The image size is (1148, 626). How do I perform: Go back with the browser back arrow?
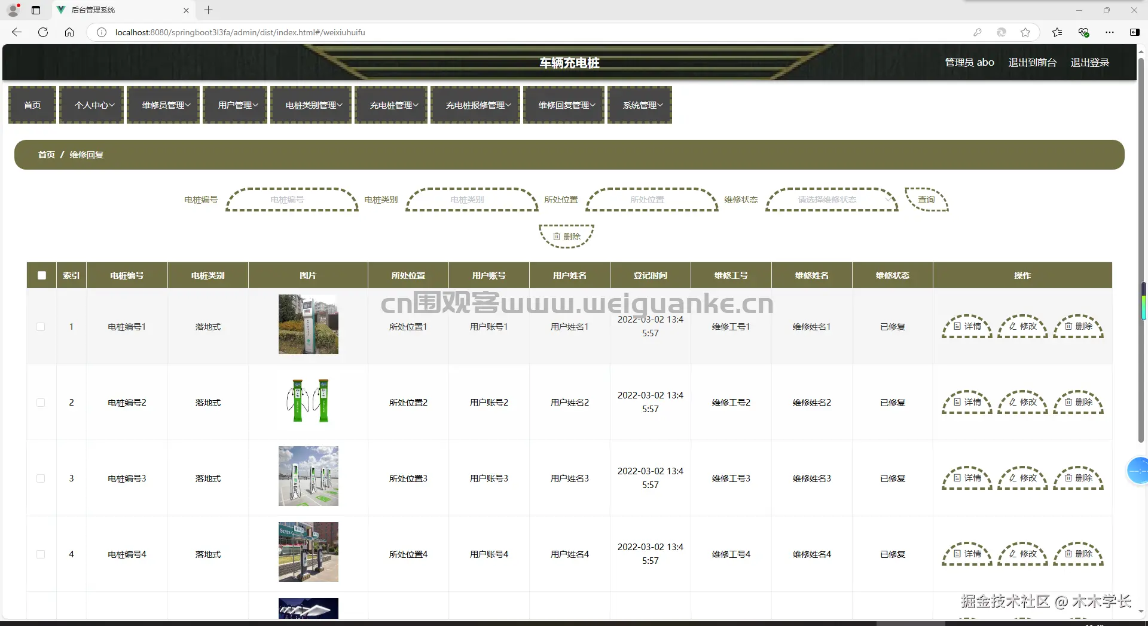[17, 32]
